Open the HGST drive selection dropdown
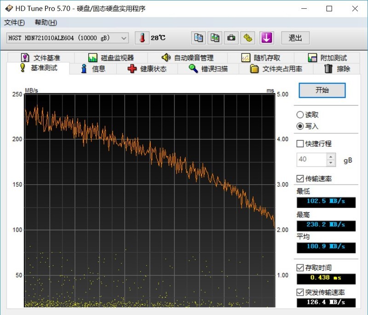This screenshot has height=315, width=368. (122, 38)
